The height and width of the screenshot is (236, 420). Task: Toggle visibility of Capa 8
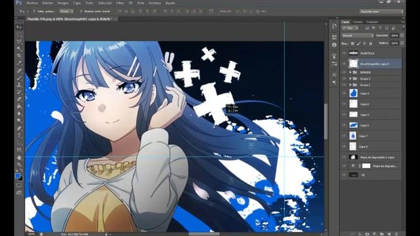(x=344, y=147)
